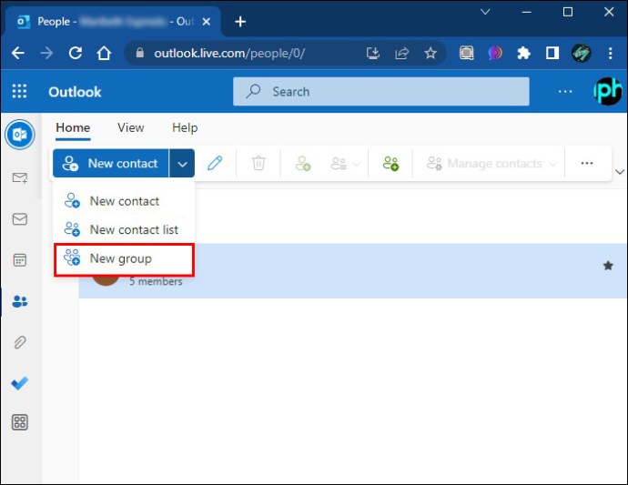Click the blue New contact button
Screen dimensions: 628x485
click(111, 164)
